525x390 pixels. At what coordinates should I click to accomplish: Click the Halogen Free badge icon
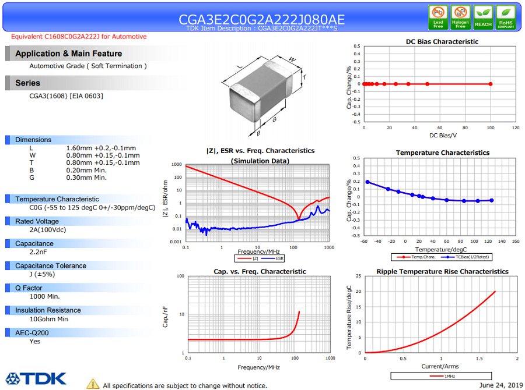pyautogui.click(x=460, y=17)
